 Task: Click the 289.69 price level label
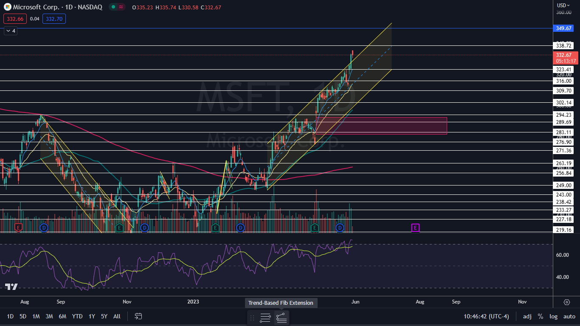(x=564, y=122)
